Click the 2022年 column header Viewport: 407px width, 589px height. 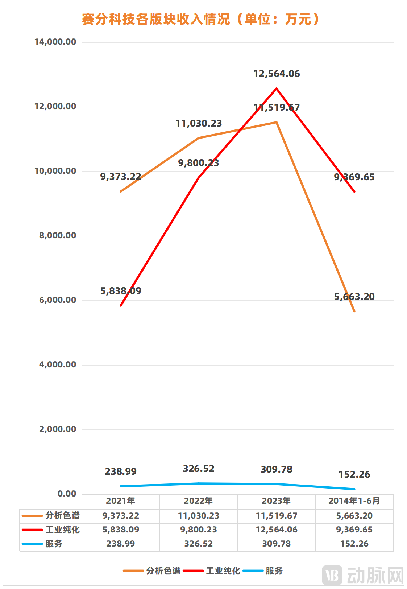(198, 501)
